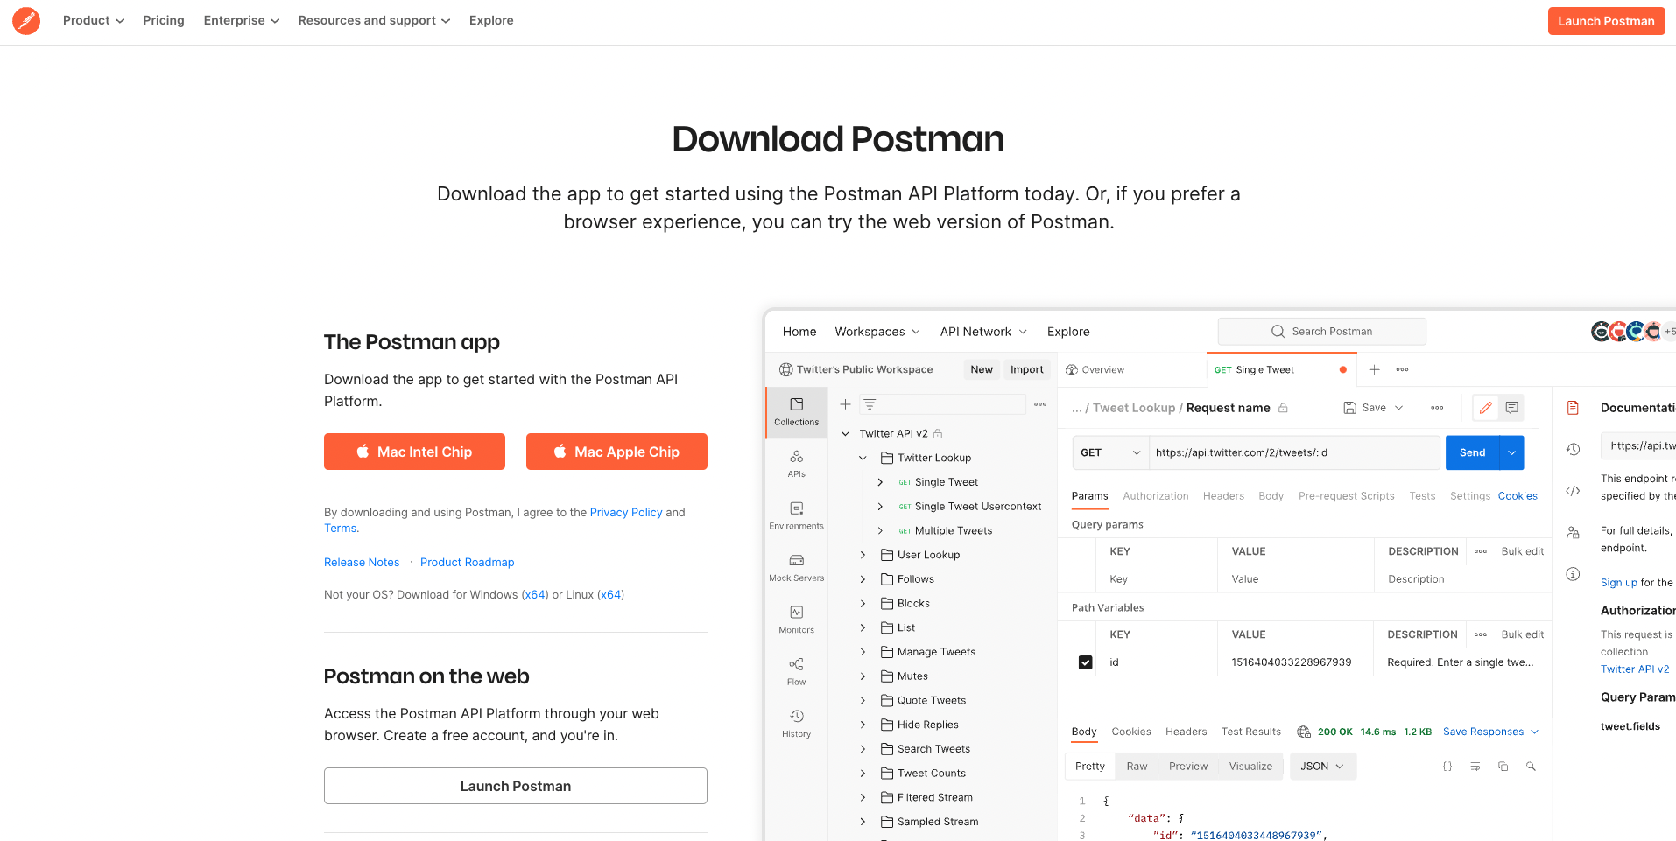Toggle the id path variable checkbox
Screen dimensions: 1676x841
(x=1086, y=662)
